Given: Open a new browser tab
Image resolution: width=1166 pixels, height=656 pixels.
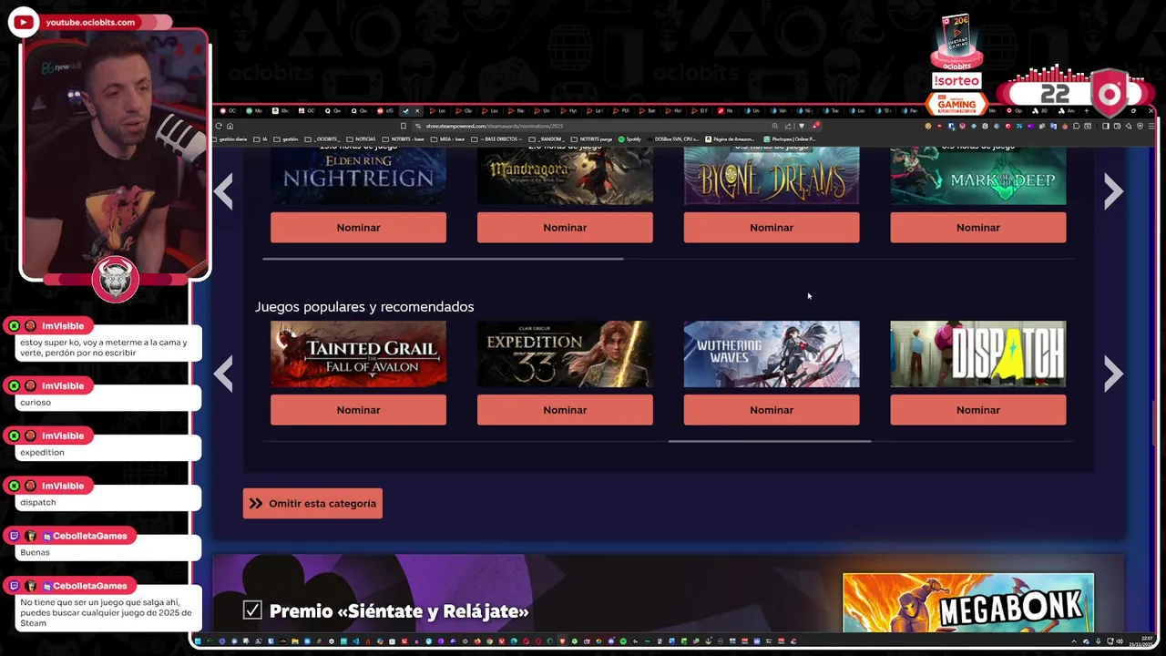Looking at the screenshot, I should click(x=1087, y=110).
